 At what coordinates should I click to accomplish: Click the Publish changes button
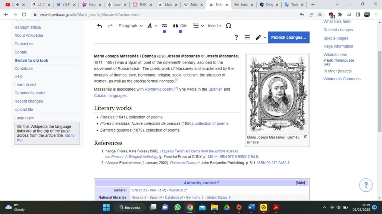(288, 38)
